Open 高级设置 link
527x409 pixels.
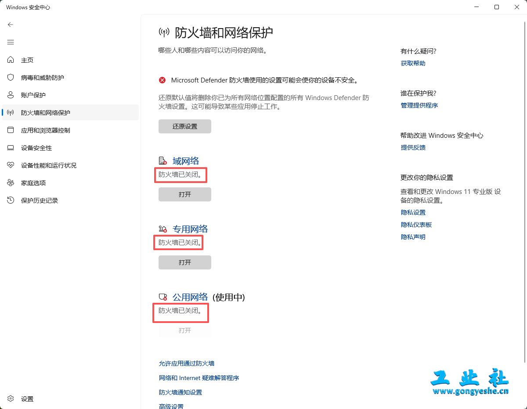(x=171, y=406)
